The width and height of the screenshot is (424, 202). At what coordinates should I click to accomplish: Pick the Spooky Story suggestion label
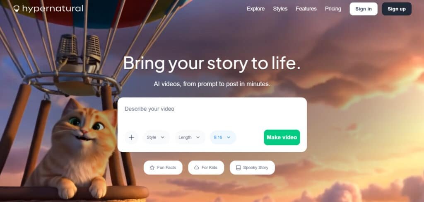pos(255,168)
